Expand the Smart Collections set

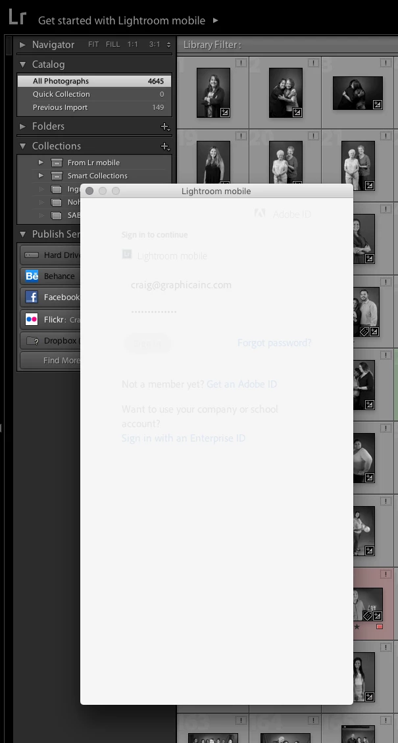click(41, 175)
